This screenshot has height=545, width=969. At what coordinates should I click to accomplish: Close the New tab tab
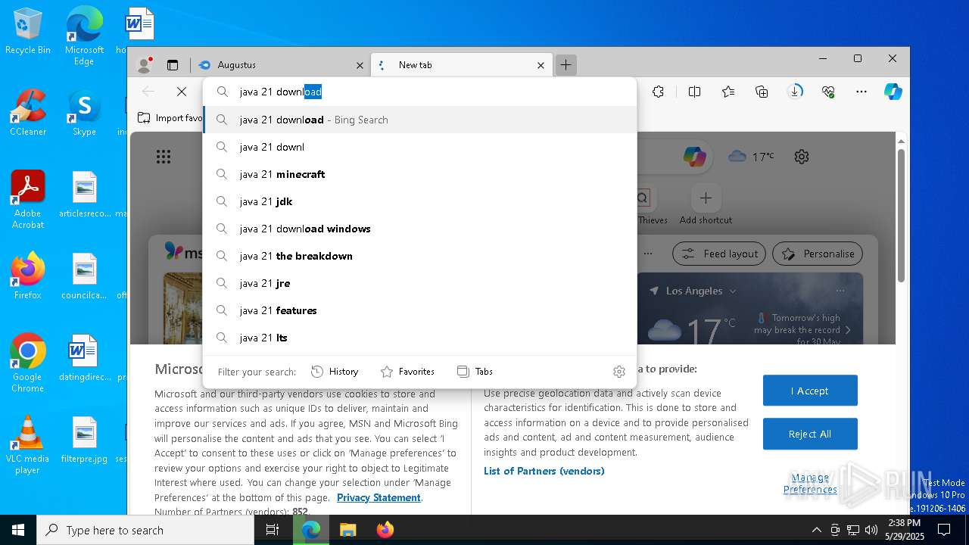(x=541, y=65)
